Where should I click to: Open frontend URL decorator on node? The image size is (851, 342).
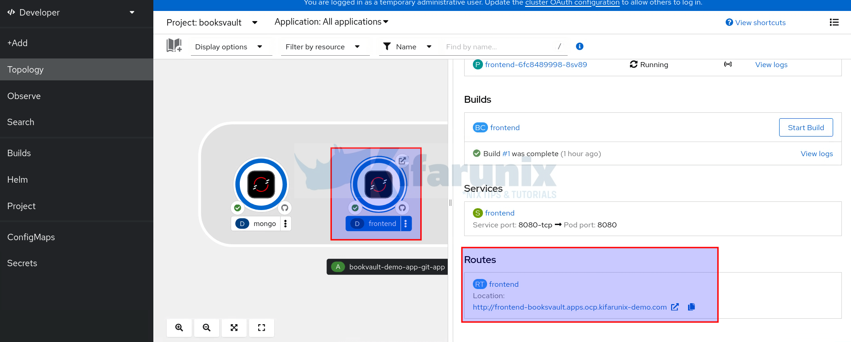pos(402,161)
